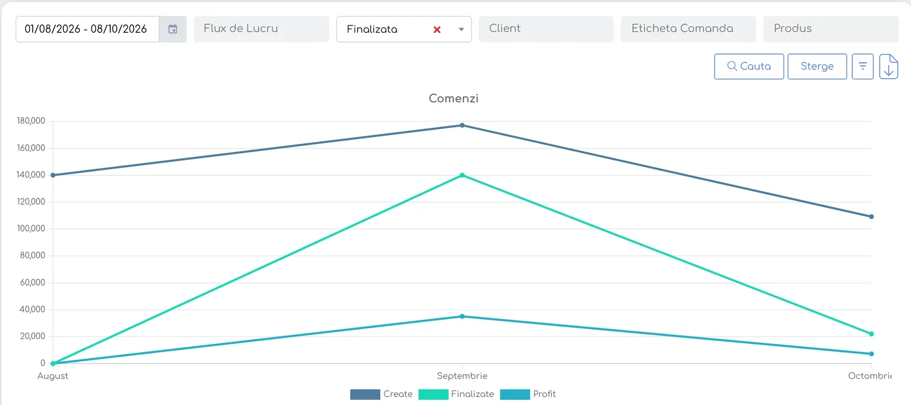Download report via file export icon
Screen dimensions: 911x405
click(889, 66)
